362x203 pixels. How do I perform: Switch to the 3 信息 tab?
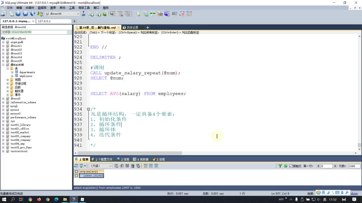123,159
